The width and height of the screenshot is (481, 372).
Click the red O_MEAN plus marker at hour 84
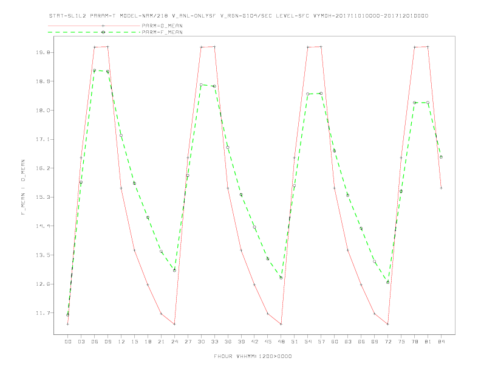point(441,188)
